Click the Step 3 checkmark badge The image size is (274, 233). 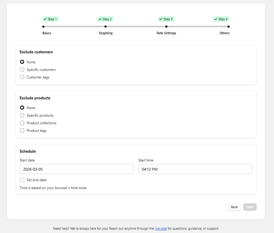(166, 19)
